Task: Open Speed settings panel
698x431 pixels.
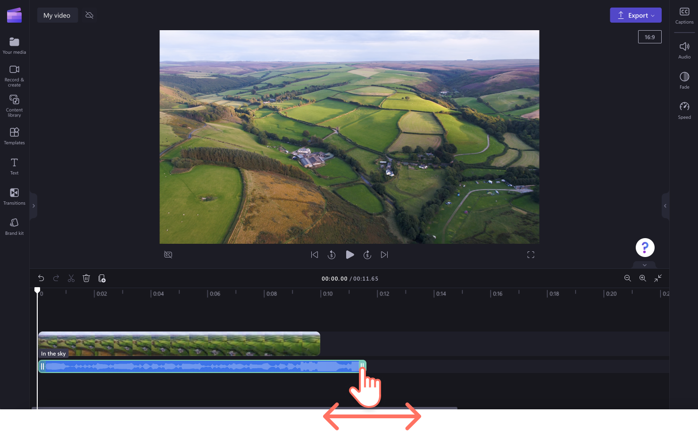Action: tap(684, 111)
